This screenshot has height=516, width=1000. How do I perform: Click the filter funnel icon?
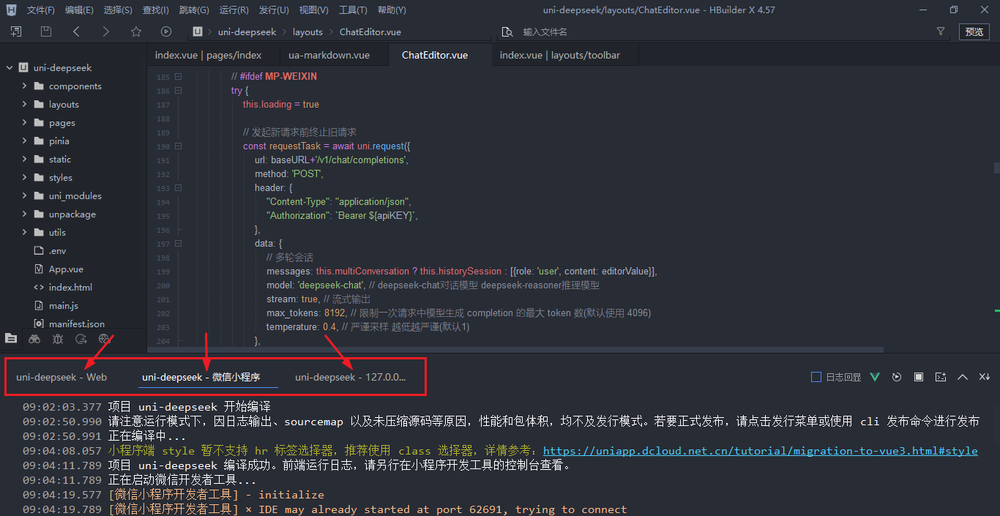point(941,31)
